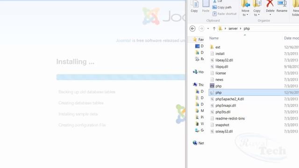Open Homegroup in navigation pane

[201, 72]
